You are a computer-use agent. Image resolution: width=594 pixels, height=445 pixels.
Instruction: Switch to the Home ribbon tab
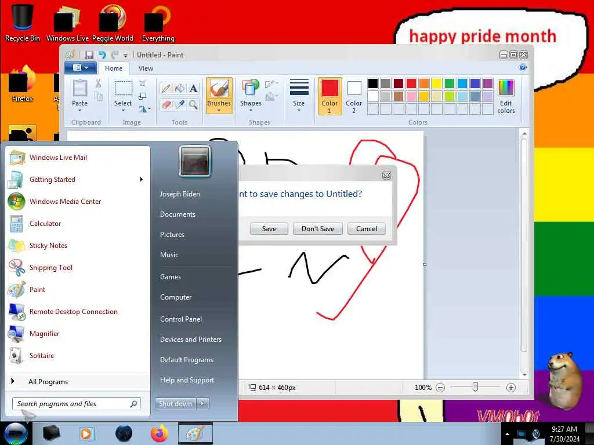point(114,68)
